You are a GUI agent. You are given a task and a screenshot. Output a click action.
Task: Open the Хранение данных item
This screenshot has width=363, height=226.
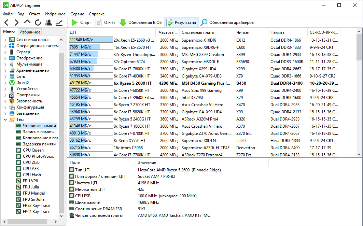tap(33, 70)
